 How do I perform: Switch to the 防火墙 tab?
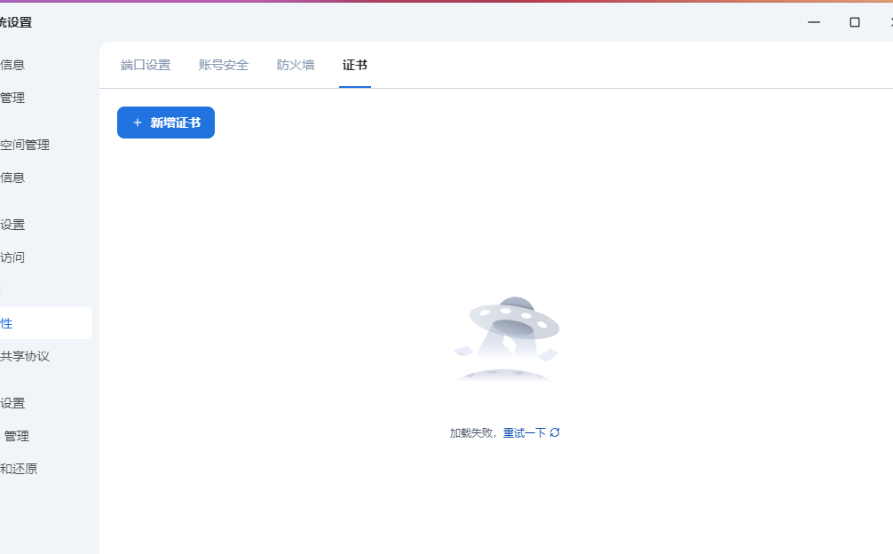[296, 65]
